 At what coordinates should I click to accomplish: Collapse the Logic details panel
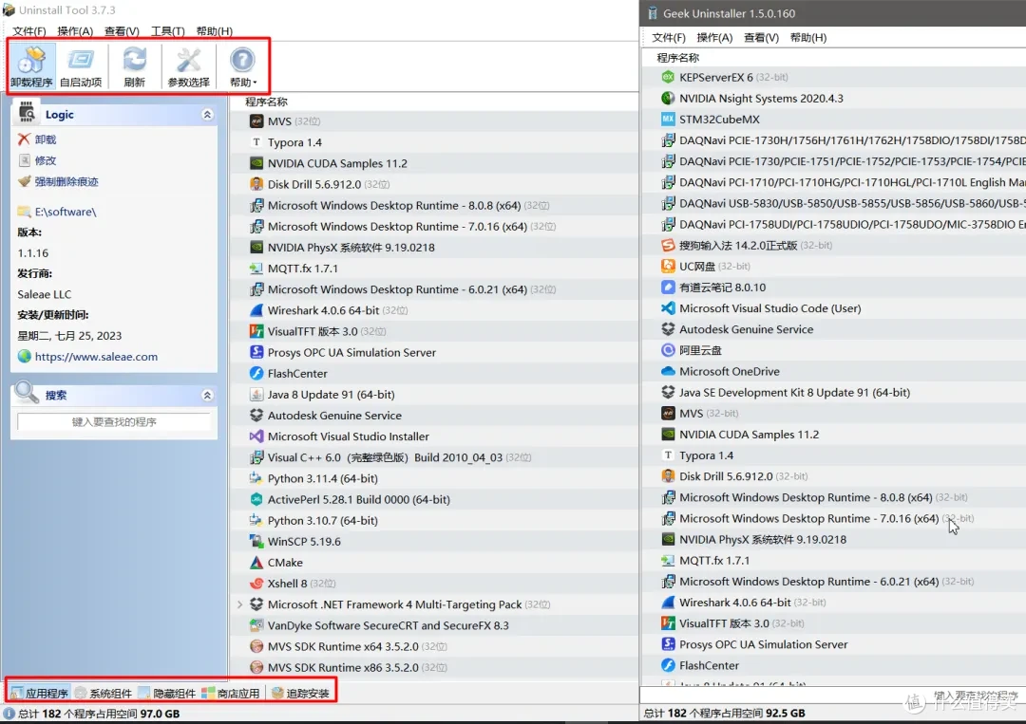pyautogui.click(x=207, y=115)
